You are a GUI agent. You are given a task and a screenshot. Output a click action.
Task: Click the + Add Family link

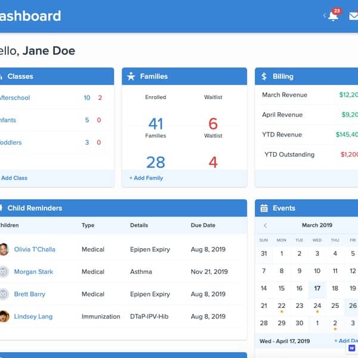pyautogui.click(x=146, y=178)
